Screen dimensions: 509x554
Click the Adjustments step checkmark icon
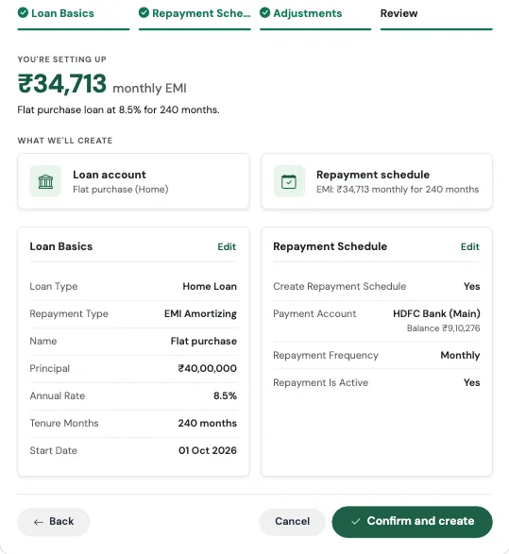[x=264, y=13]
